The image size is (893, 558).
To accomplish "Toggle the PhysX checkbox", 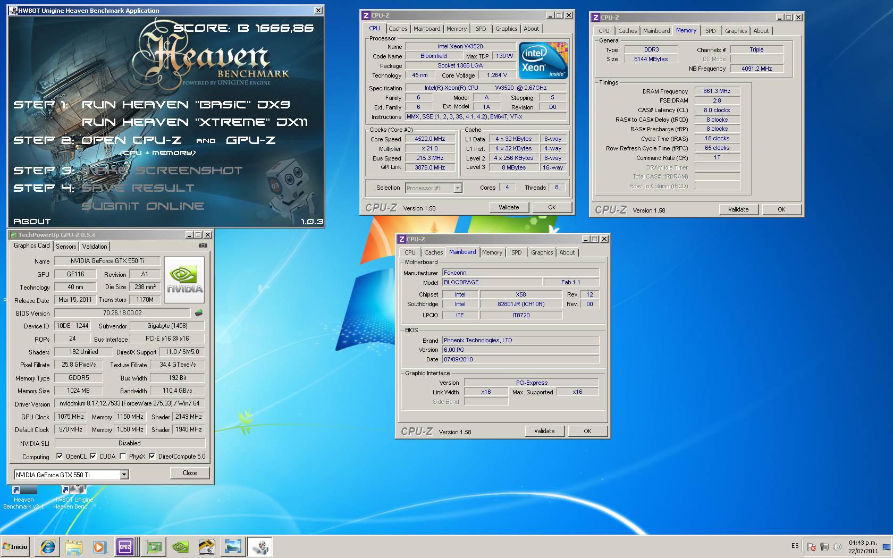I will click(123, 456).
